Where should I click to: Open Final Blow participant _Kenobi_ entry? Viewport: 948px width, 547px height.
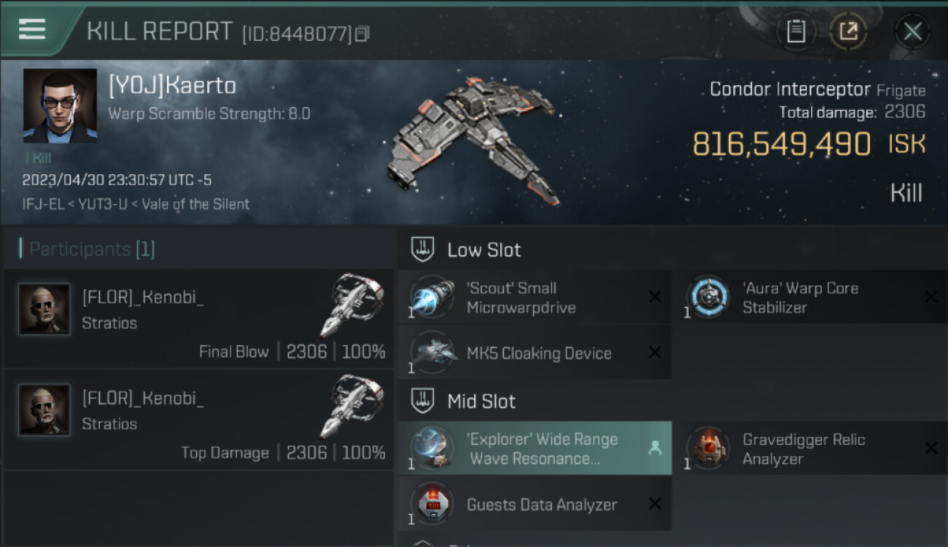pyautogui.click(x=197, y=319)
